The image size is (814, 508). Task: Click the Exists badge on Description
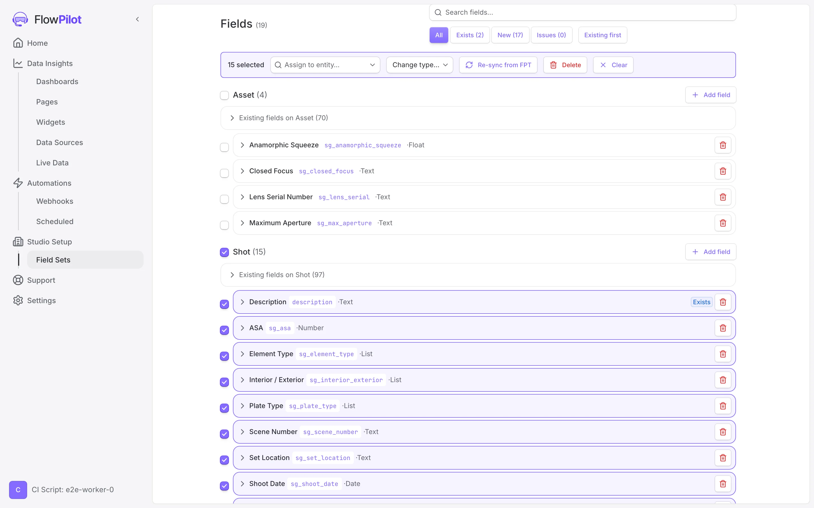click(x=701, y=302)
